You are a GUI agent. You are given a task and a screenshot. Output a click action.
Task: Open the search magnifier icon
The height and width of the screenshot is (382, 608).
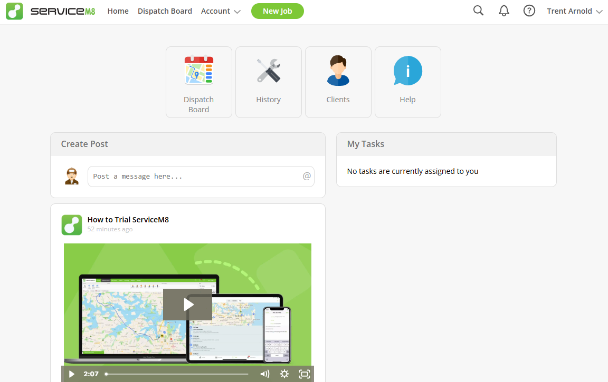point(478,11)
